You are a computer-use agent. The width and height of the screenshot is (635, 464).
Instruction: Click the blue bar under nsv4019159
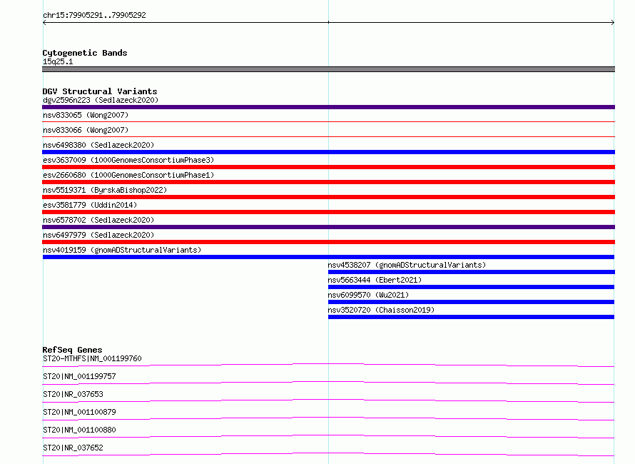(x=328, y=257)
